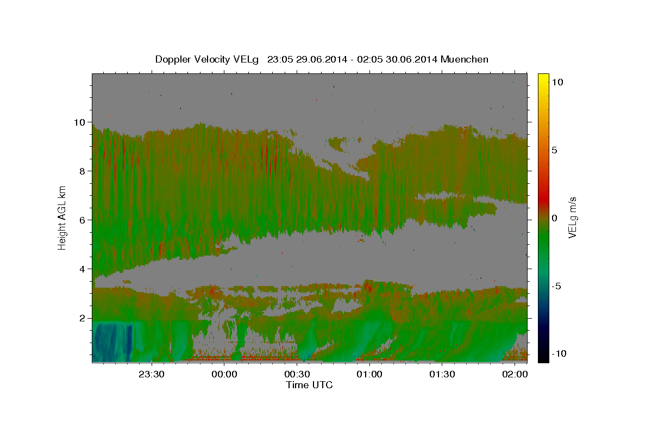652x435 pixels.
Task: Click the height tick label '6'
Action: (x=83, y=220)
